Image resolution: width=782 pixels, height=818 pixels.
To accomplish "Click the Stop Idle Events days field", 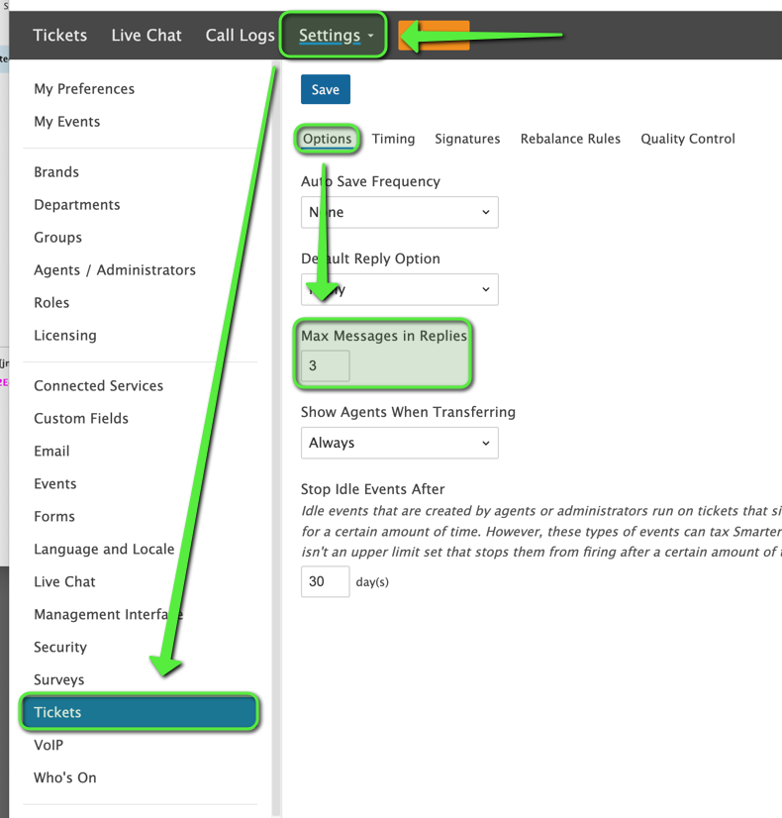I will 325,581.
